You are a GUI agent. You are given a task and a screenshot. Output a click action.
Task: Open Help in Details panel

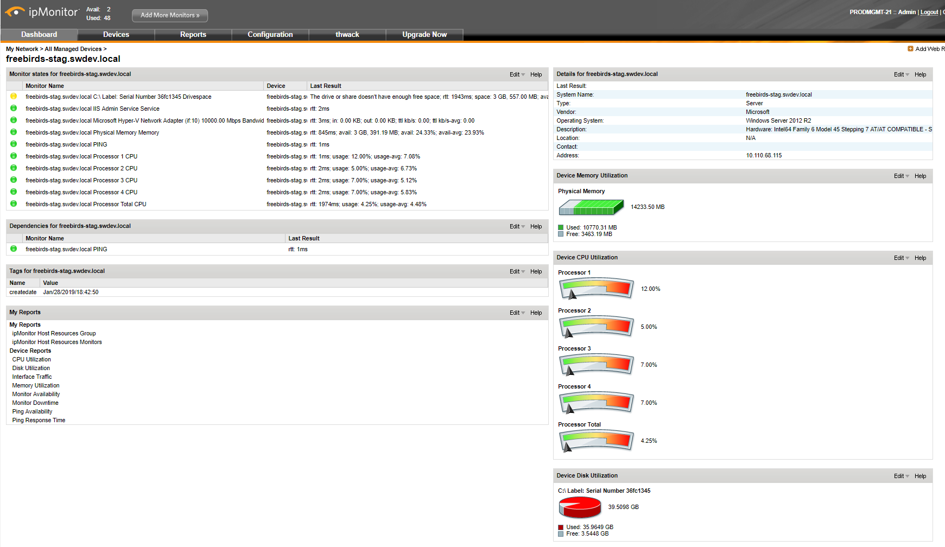pos(921,74)
